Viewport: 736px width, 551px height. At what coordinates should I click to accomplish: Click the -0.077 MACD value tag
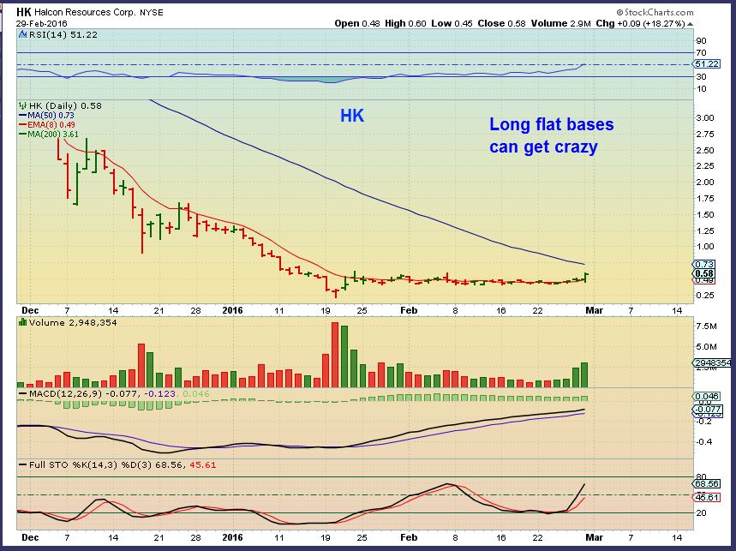click(x=707, y=410)
